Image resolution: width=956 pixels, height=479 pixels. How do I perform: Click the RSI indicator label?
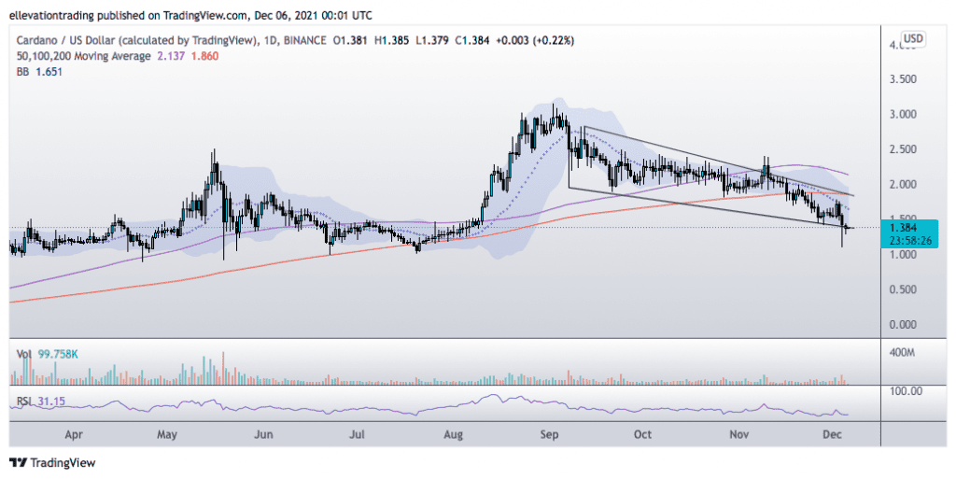pyautogui.click(x=24, y=402)
